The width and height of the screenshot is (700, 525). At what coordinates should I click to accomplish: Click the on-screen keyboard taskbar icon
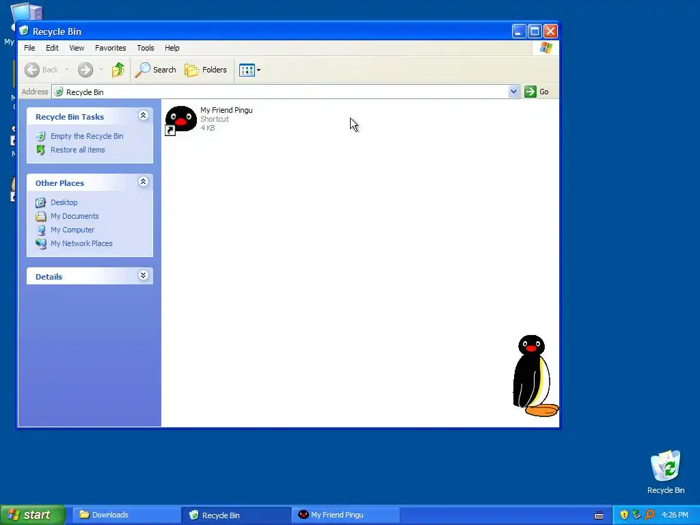click(599, 515)
